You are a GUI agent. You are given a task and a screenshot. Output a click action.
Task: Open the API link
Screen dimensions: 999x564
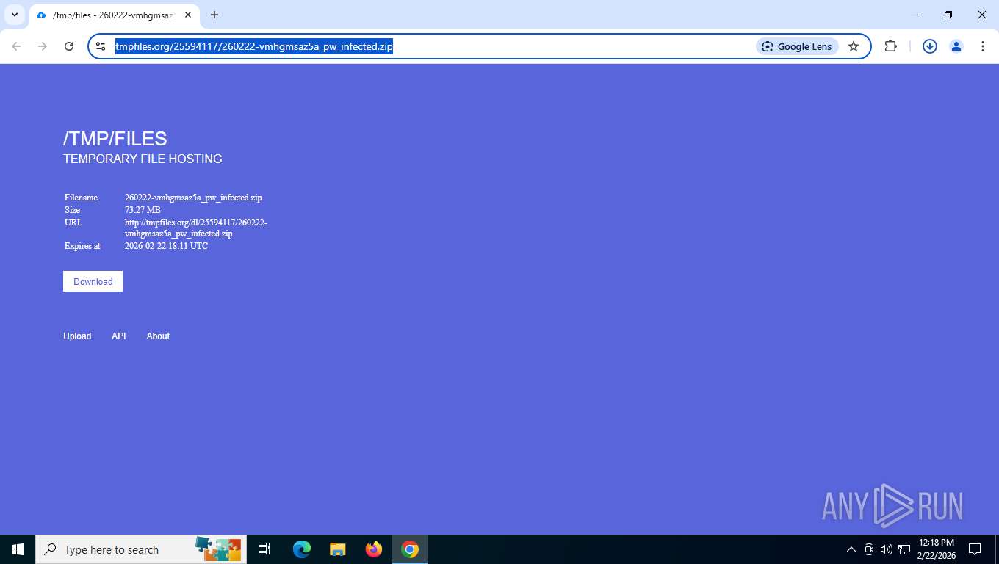(x=119, y=336)
